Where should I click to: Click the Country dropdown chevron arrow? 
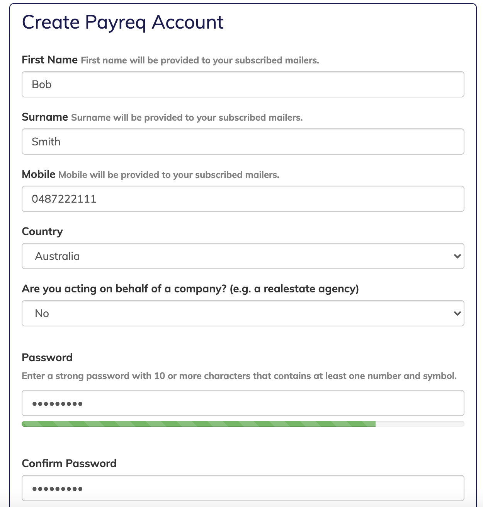click(457, 256)
